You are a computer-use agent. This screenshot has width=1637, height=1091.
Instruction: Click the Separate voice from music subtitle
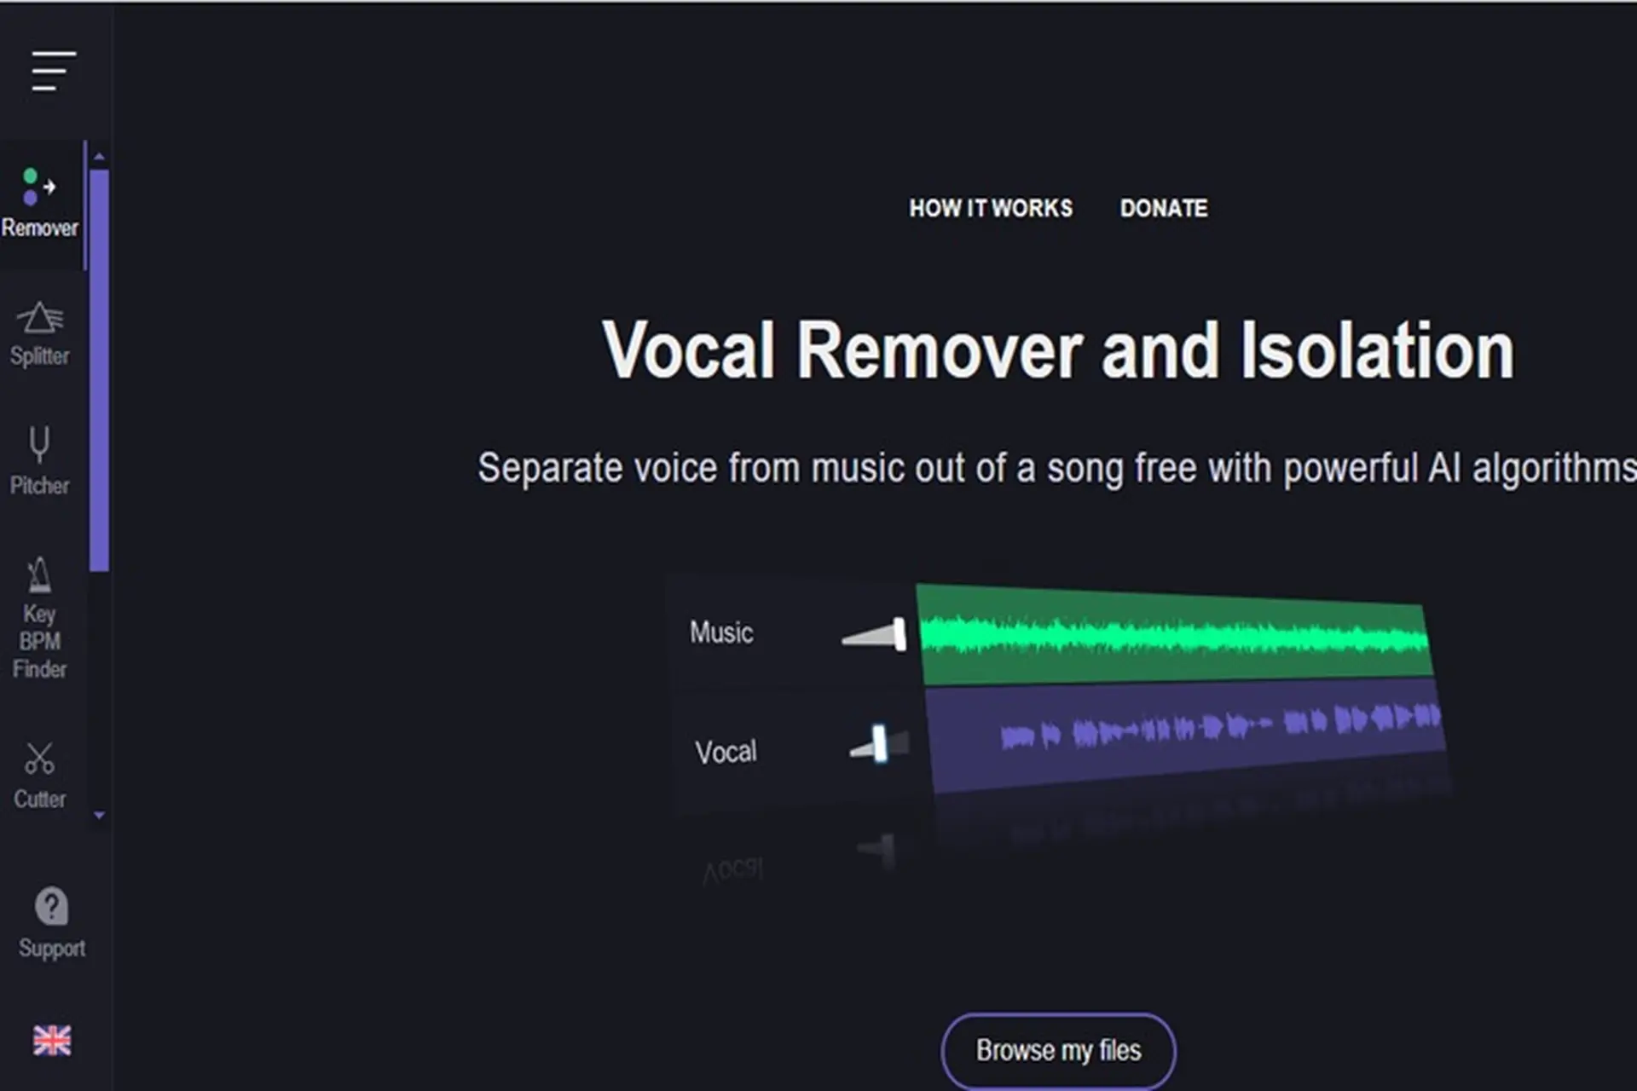1056,468
